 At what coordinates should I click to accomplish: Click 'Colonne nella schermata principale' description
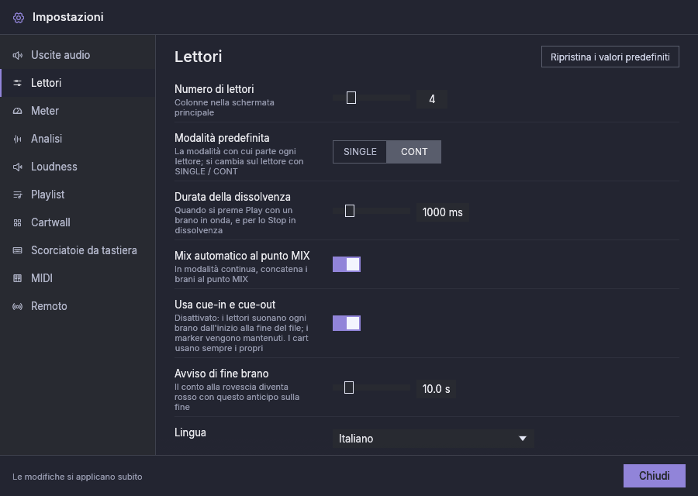pyautogui.click(x=224, y=107)
